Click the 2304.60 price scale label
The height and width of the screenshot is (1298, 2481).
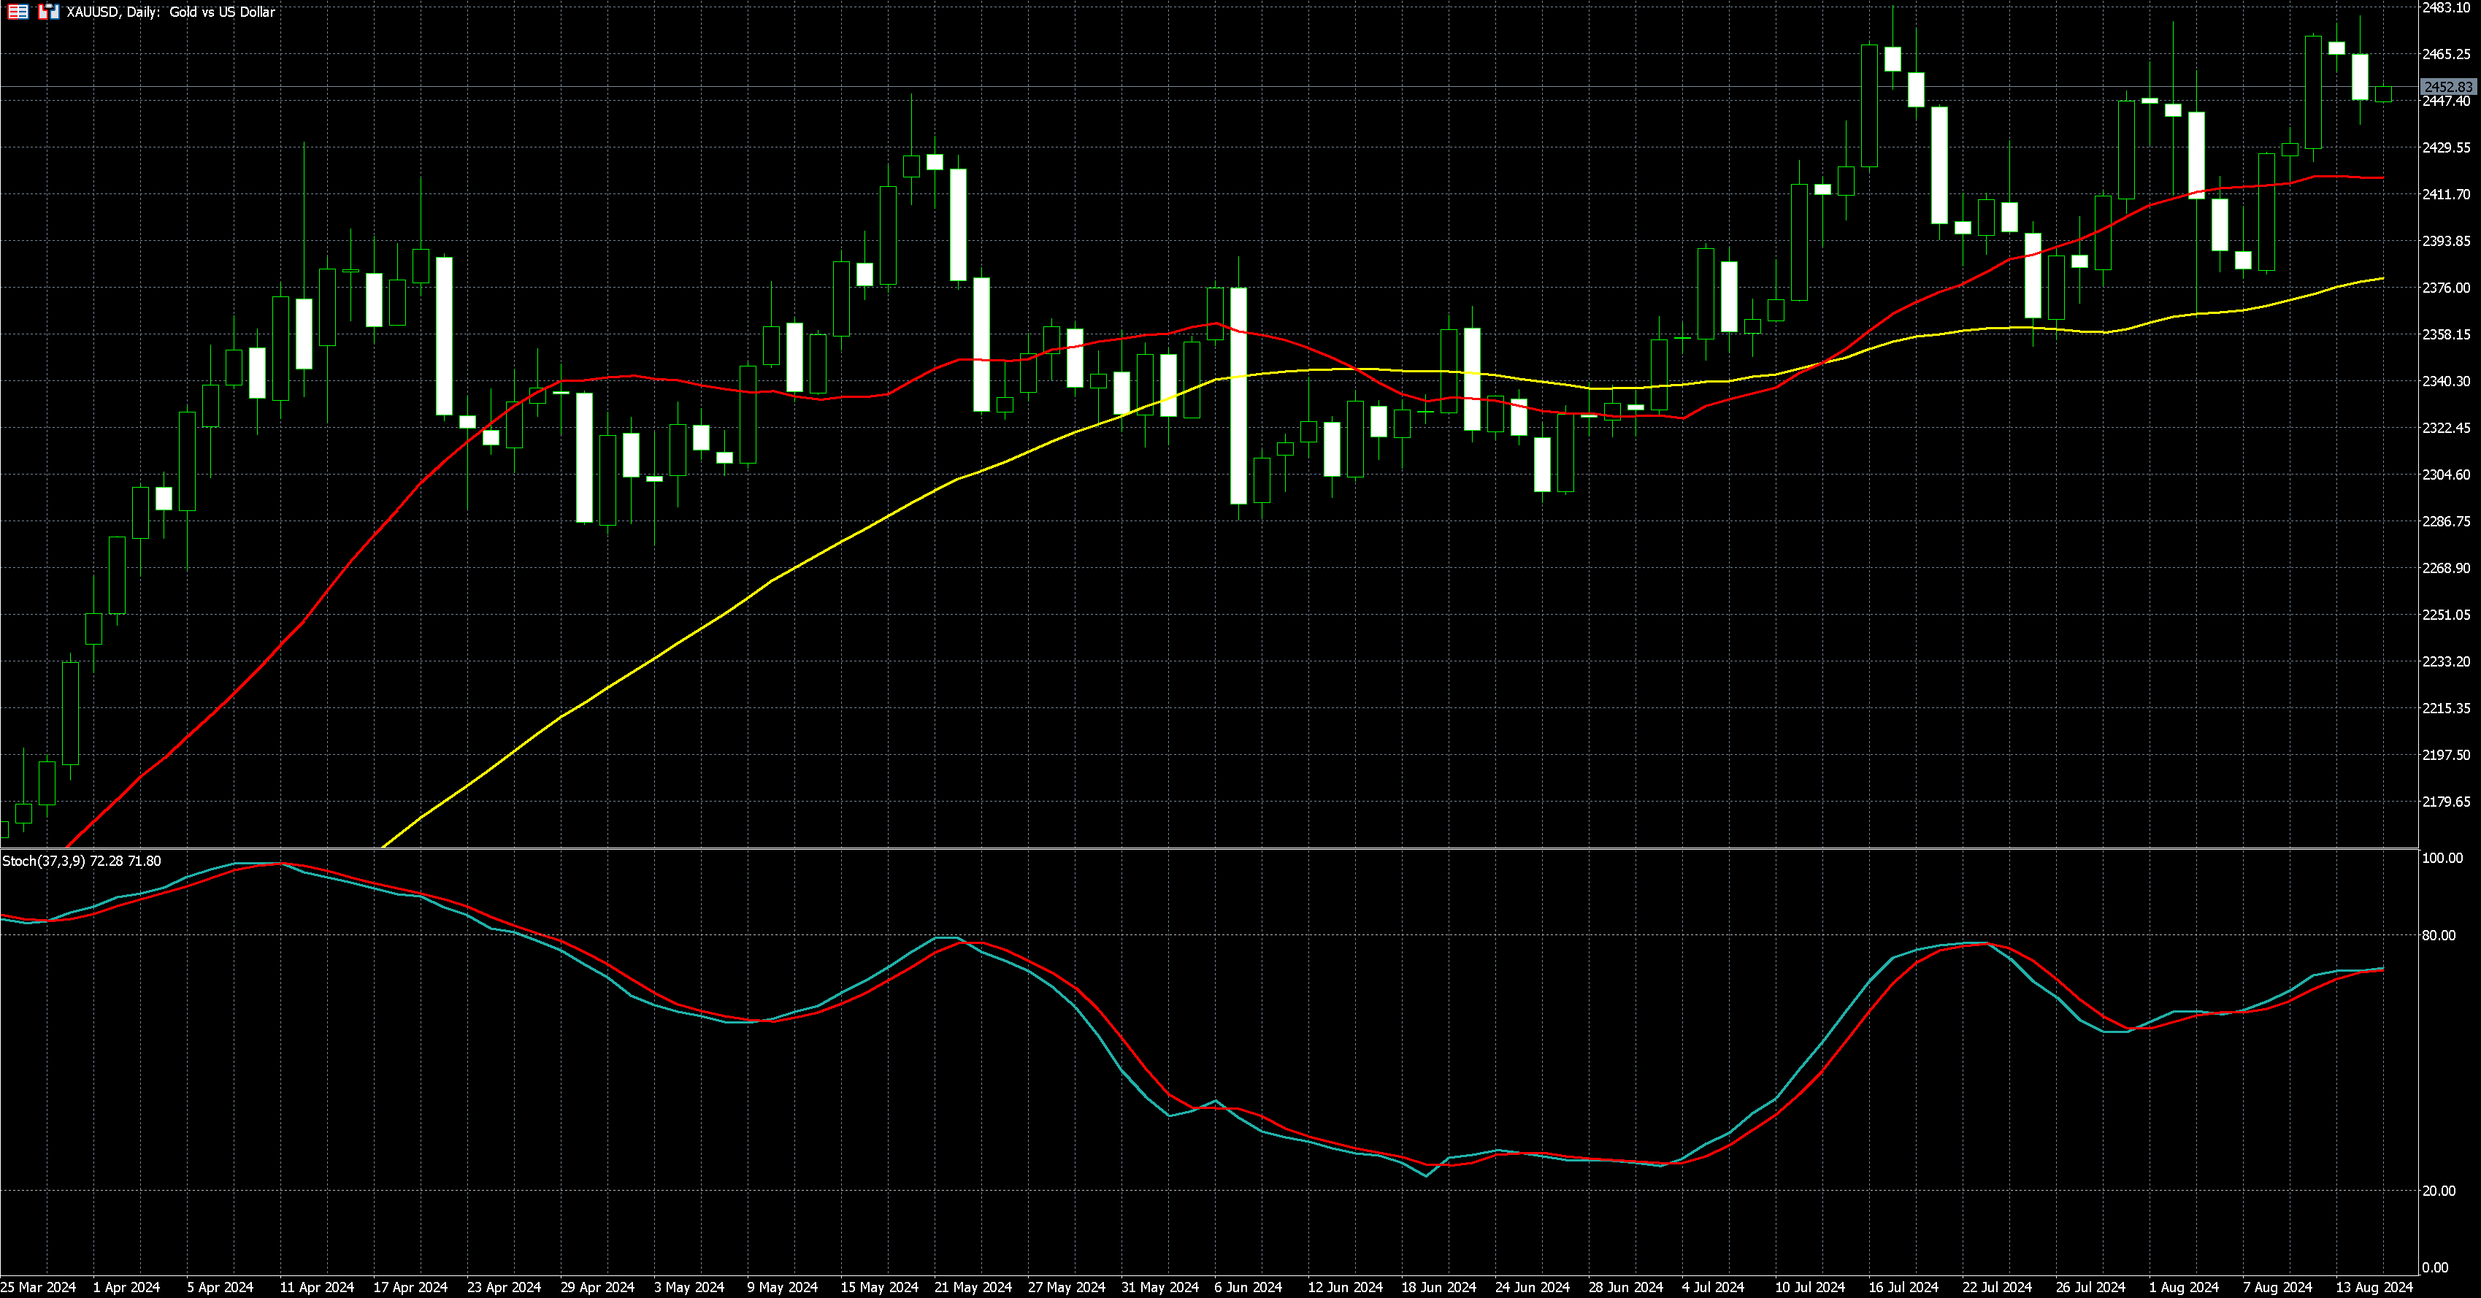(2447, 475)
